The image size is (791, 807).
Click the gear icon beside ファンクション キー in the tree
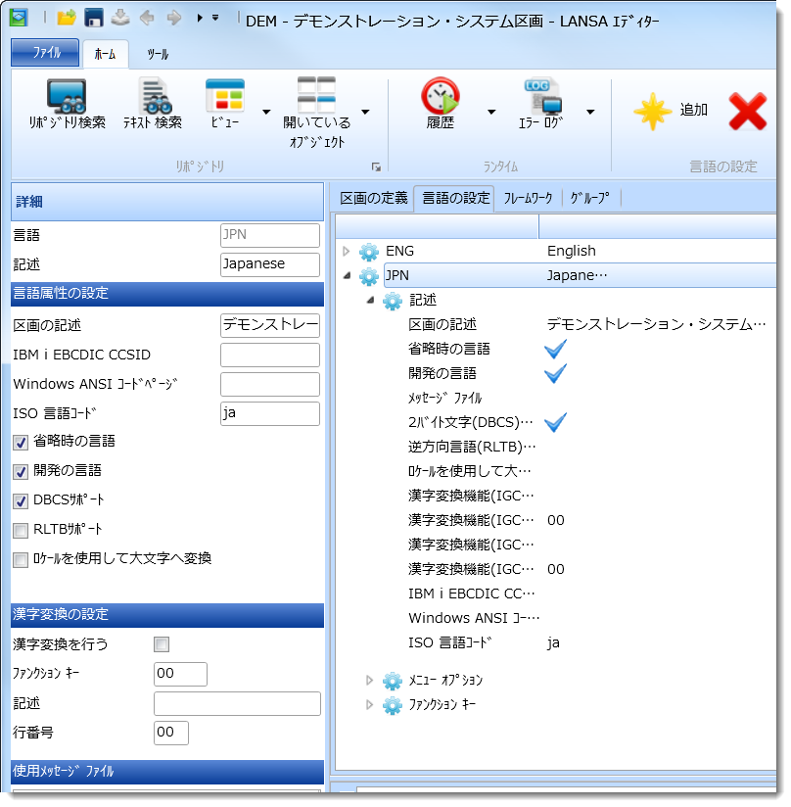pos(393,705)
